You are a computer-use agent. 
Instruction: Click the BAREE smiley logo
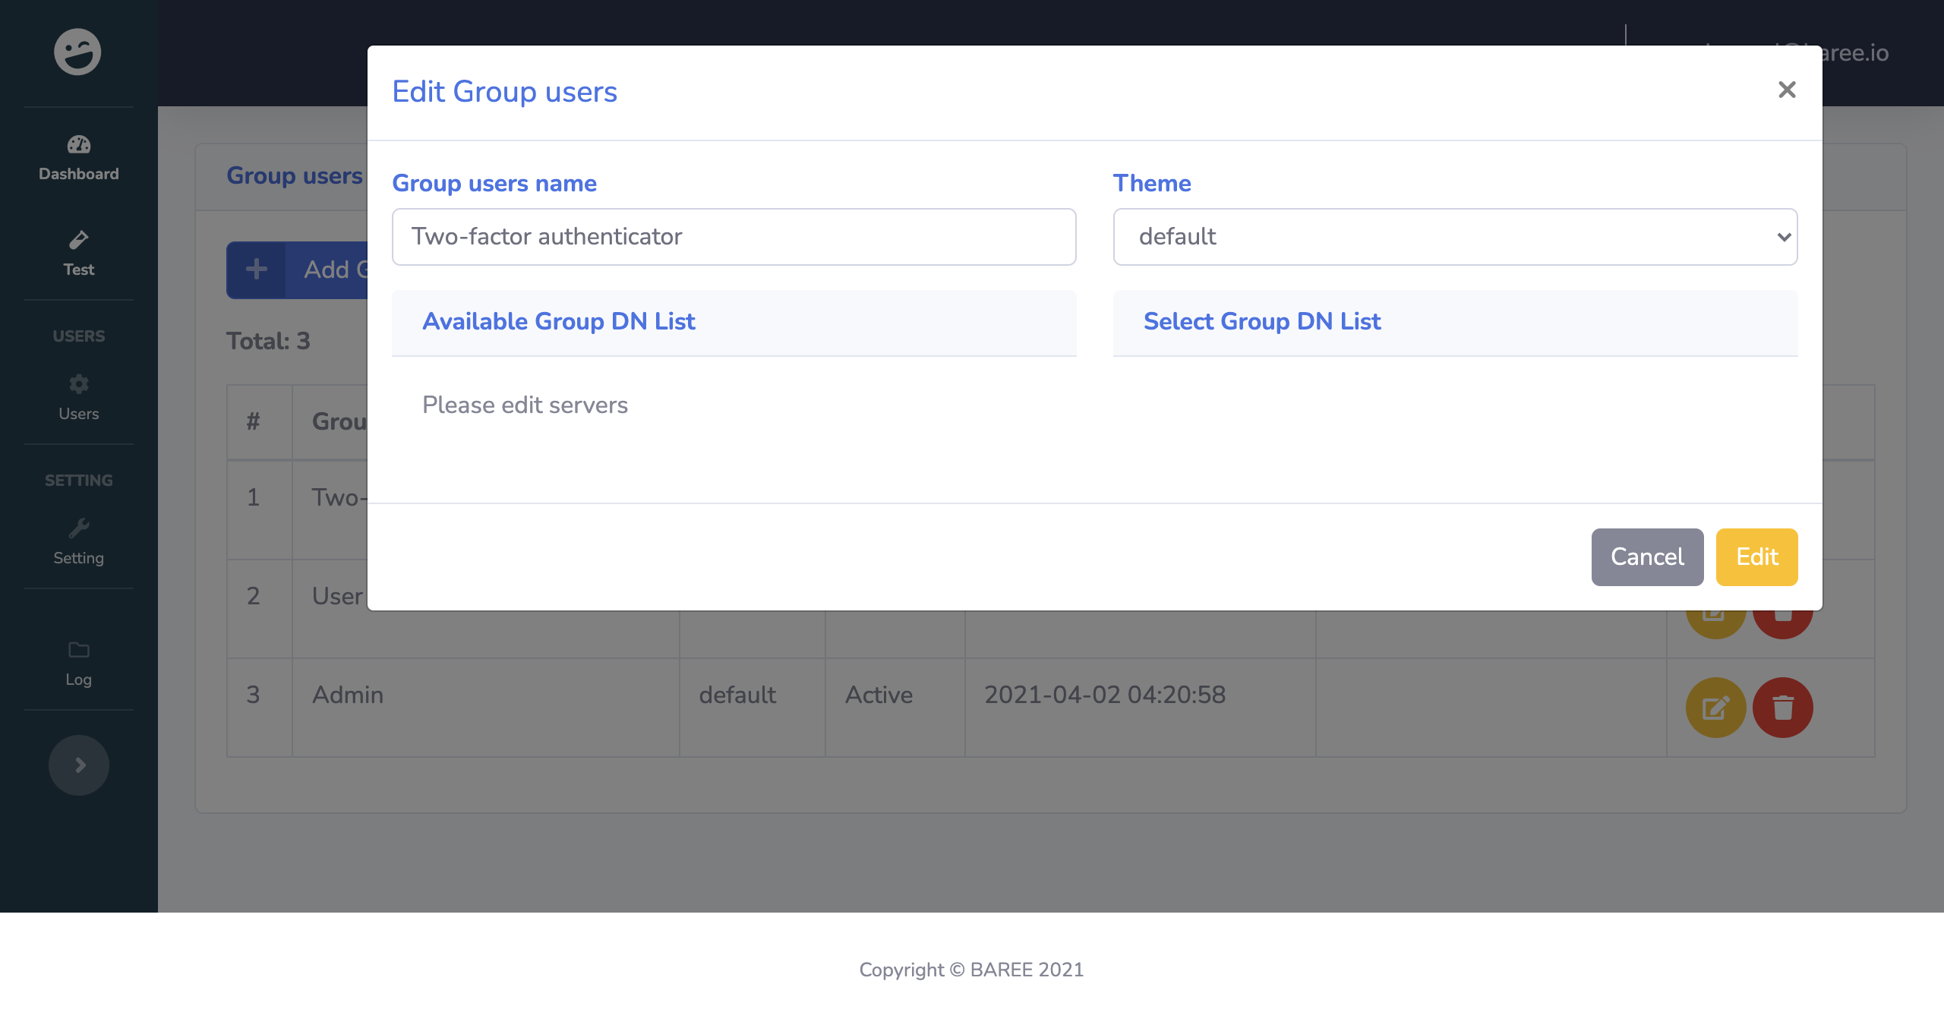point(78,52)
